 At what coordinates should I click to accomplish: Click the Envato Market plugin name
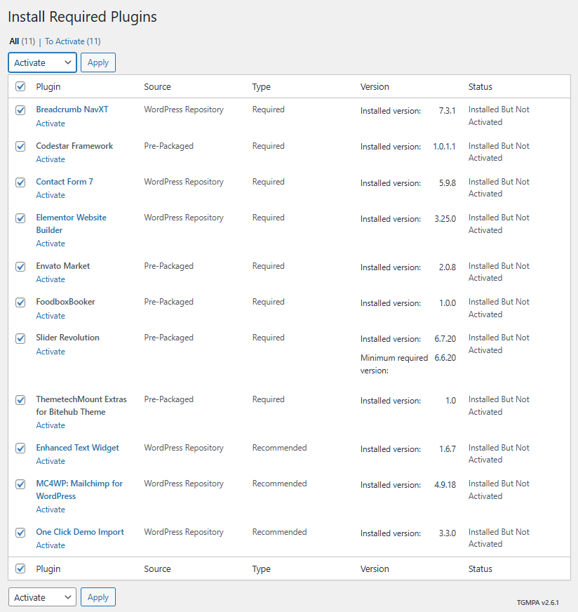pos(63,266)
